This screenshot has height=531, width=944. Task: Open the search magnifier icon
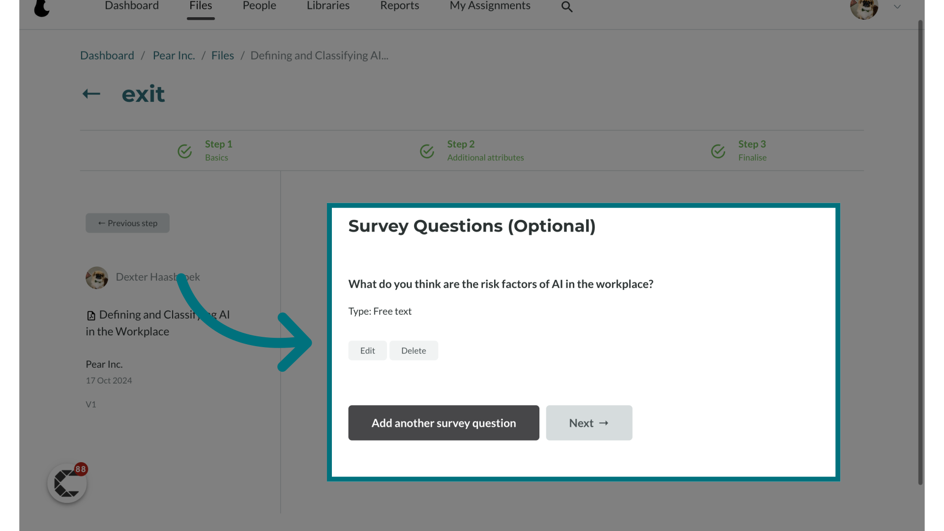(x=567, y=7)
